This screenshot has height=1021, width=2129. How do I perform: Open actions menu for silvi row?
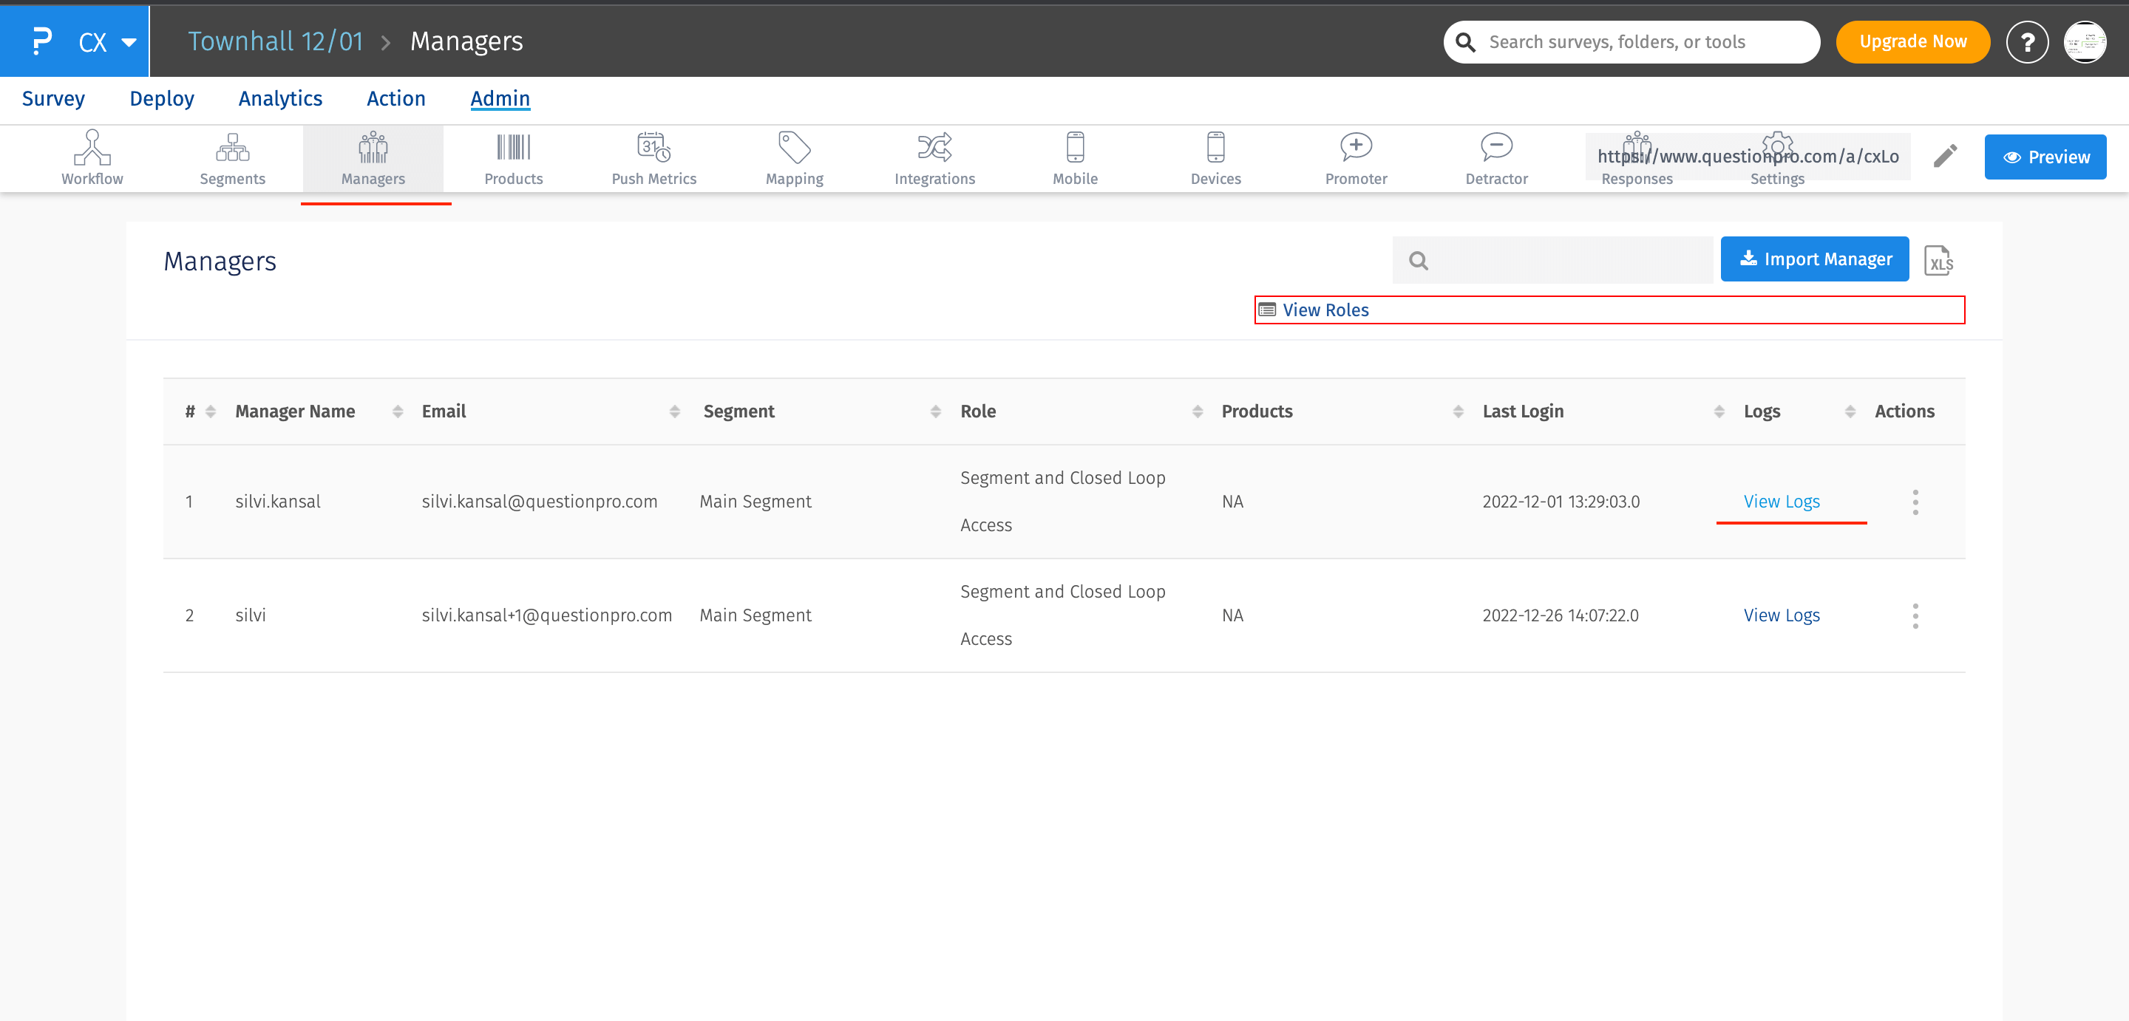(x=1915, y=616)
